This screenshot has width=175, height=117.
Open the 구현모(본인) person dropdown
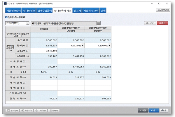tap(17, 23)
